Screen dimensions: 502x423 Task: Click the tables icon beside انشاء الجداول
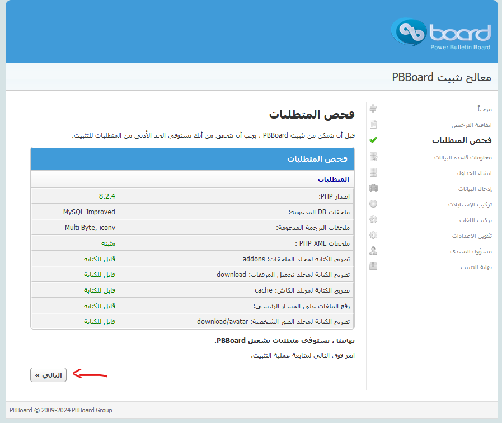pyautogui.click(x=373, y=172)
